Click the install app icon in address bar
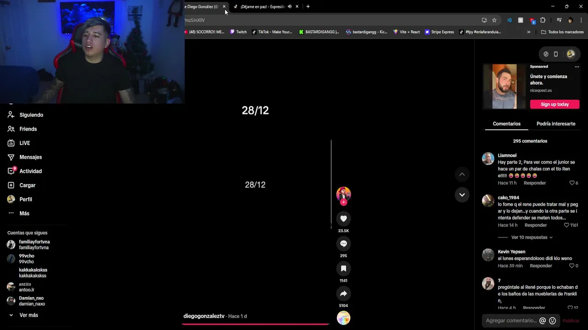 (x=484, y=20)
